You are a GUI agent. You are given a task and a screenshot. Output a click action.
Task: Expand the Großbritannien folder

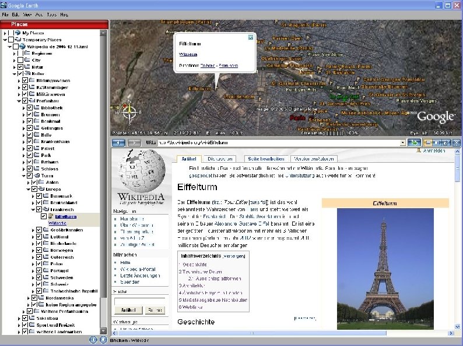click(33, 230)
